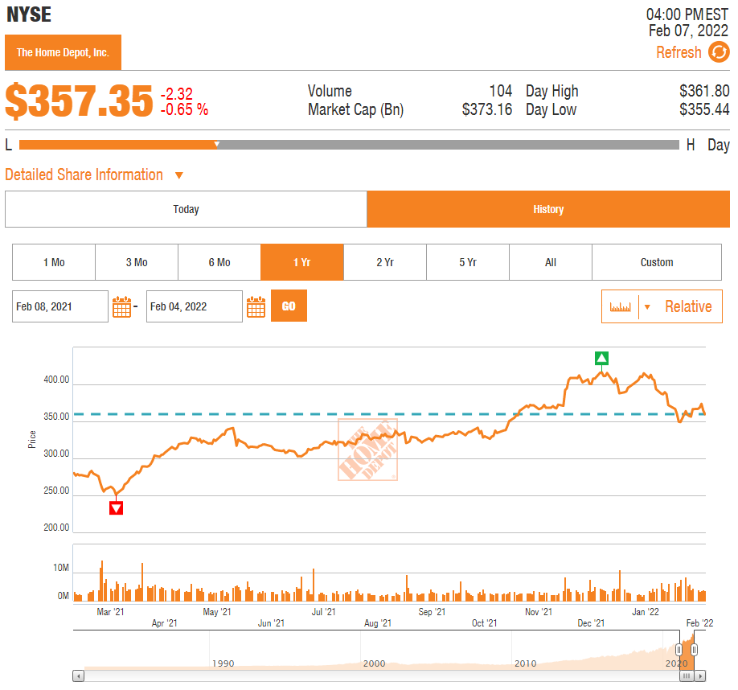
Task: Click the 1990 label in the navigator
Action: tap(223, 663)
